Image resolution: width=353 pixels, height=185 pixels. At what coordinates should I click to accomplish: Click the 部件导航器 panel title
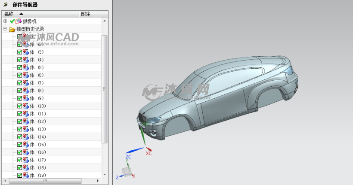[25, 4]
